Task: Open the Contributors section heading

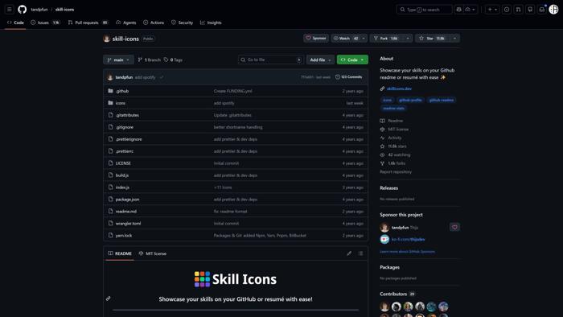Action: 393,294
